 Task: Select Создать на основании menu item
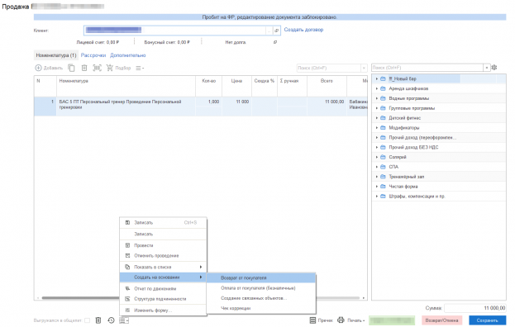tap(163, 277)
